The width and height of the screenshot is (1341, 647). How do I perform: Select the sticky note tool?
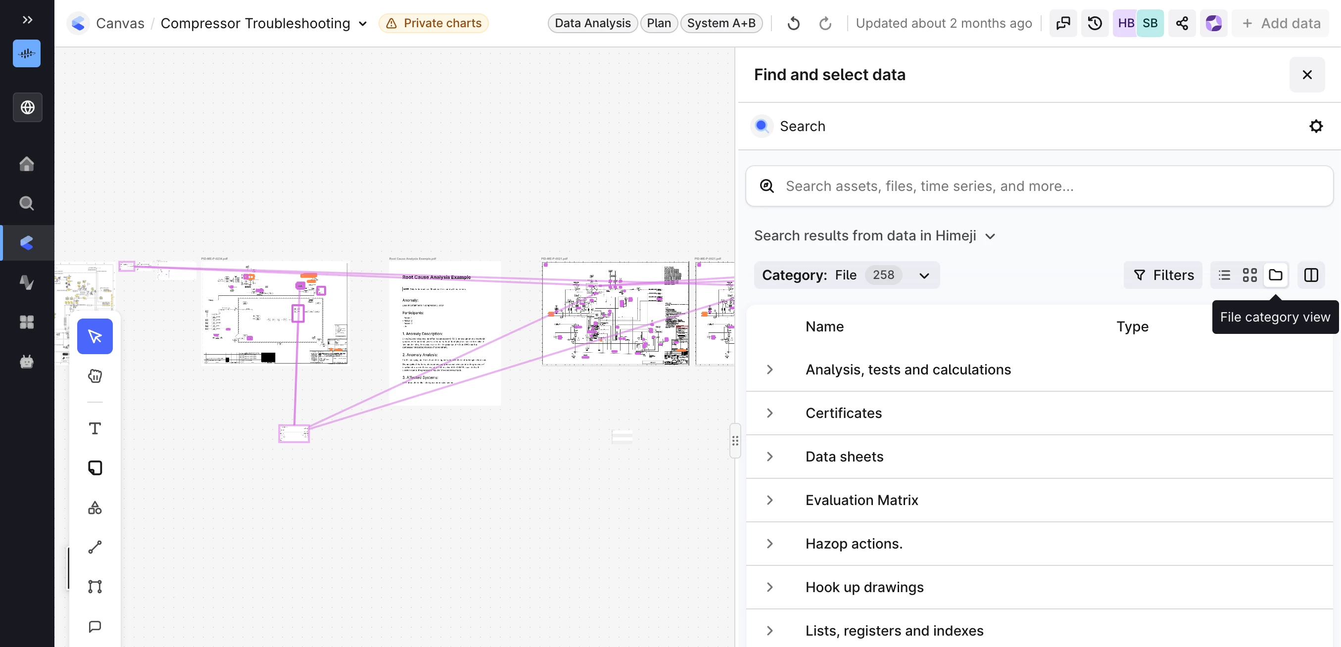point(95,467)
